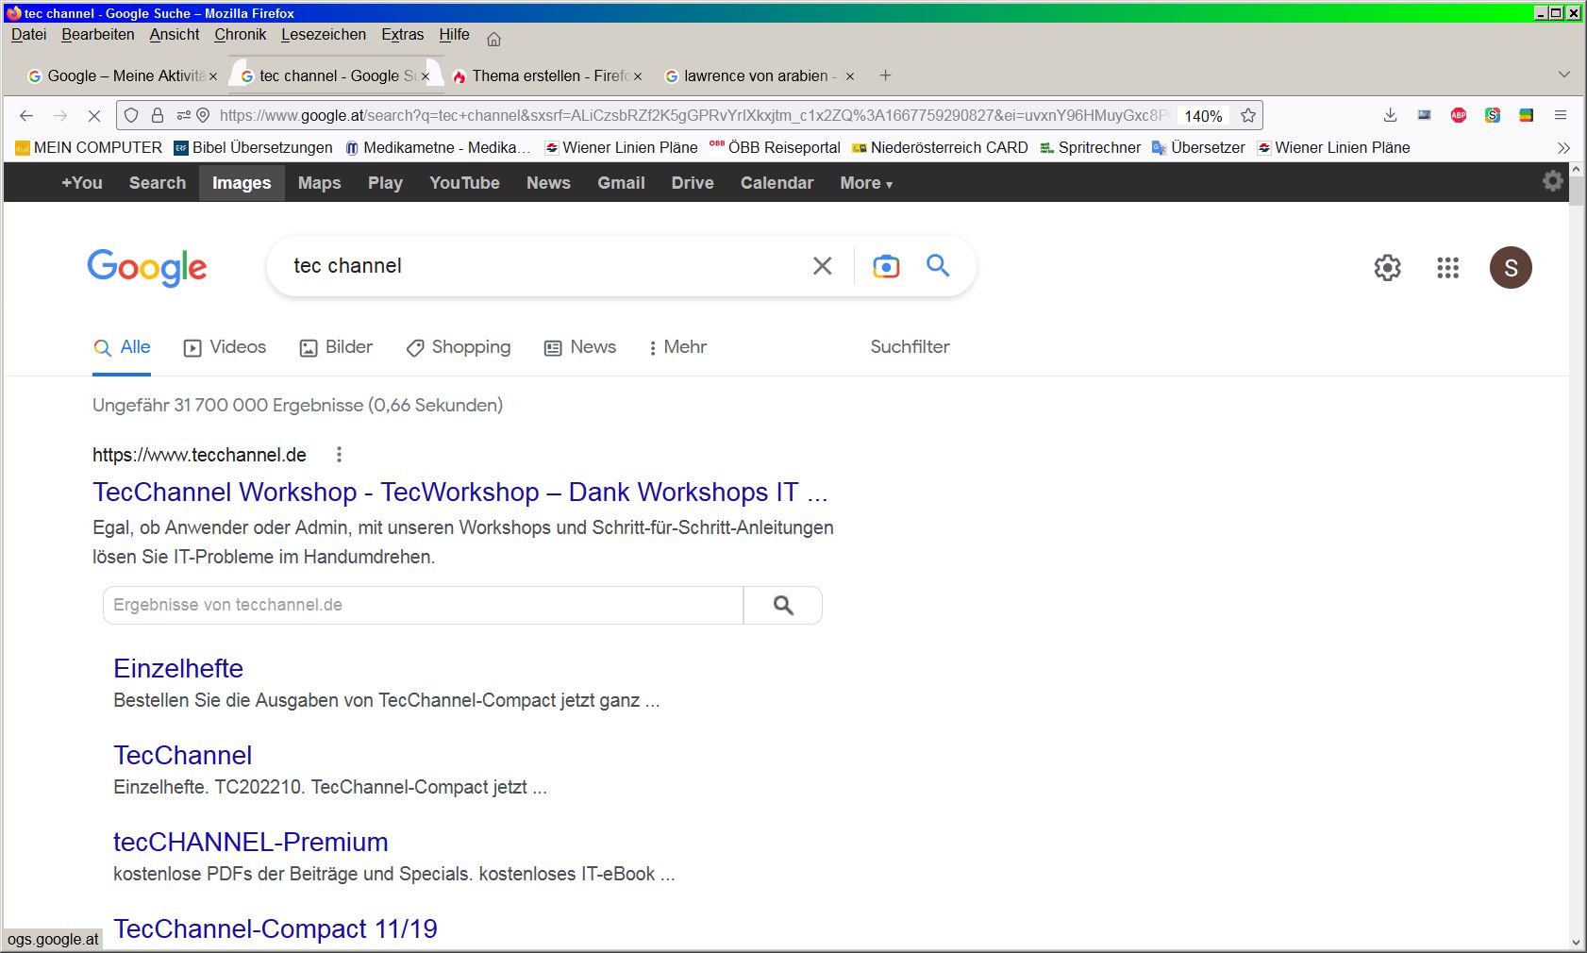Open Firefox downloads arrow icon

1390,115
